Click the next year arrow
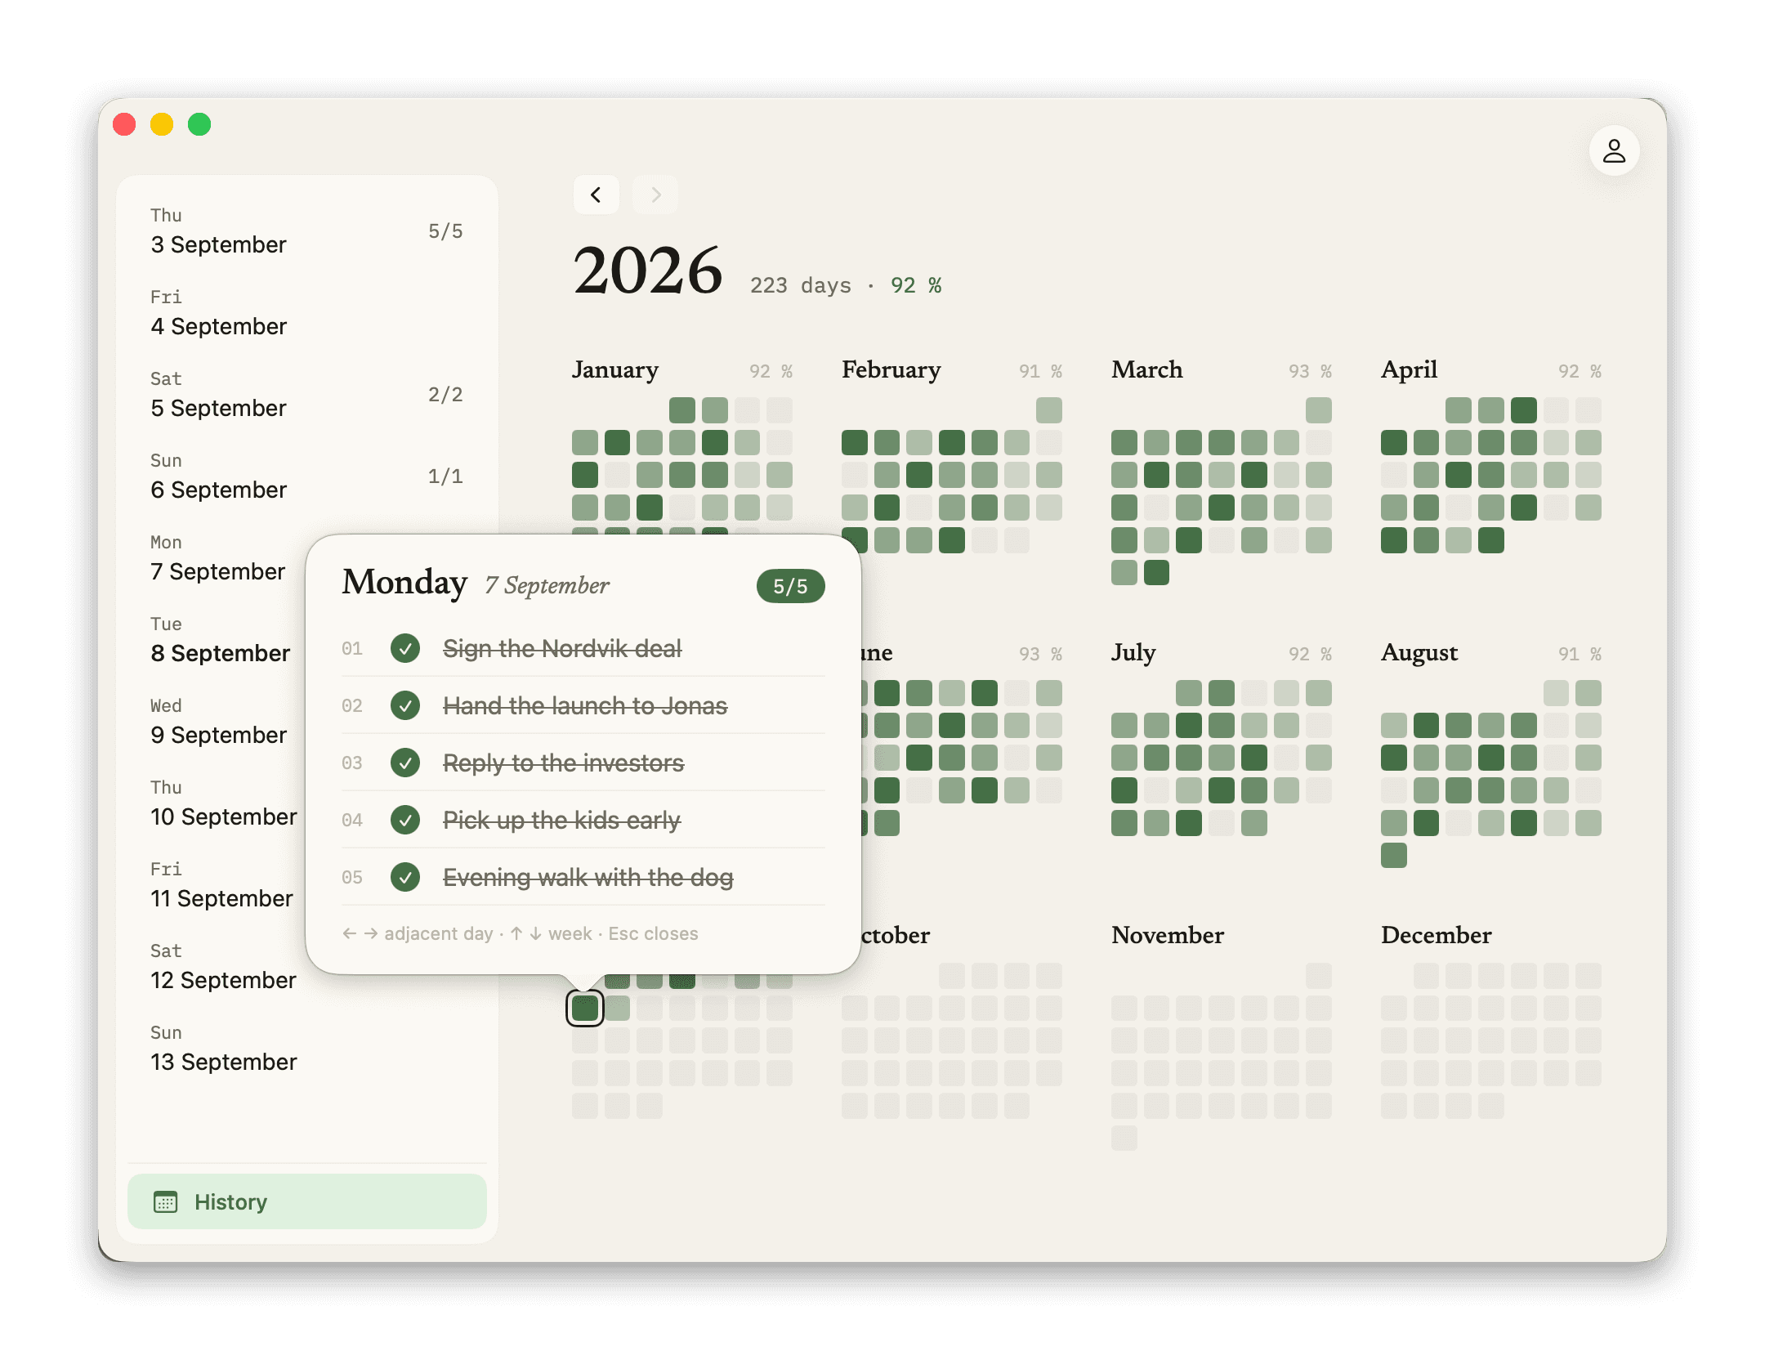Screen dimensions: 1765x1360 coord(655,195)
